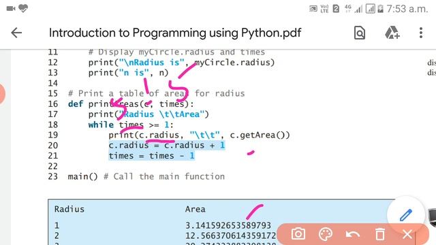Tap the blue pencil edit button
Screen dimensions: 436x245
(x=406, y=215)
